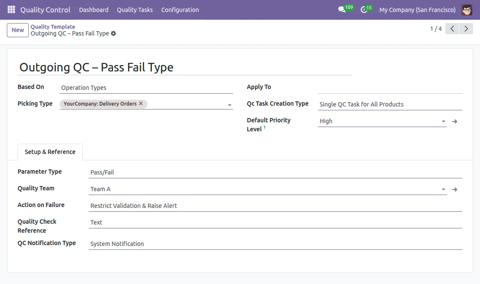Remove the YourCompany: Delivery Orders tag

(x=140, y=103)
